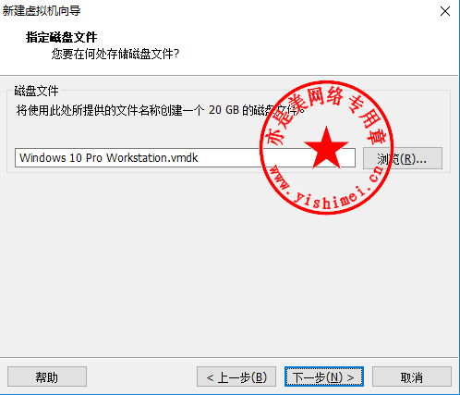Click the word Windows in the filename field
Image resolution: width=460 pixels, height=395 pixels.
click(x=42, y=158)
